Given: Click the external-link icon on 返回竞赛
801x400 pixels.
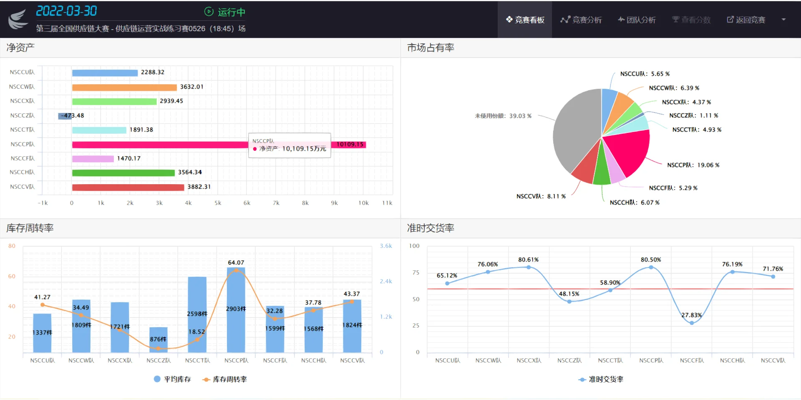Looking at the screenshot, I should pyautogui.click(x=730, y=19).
